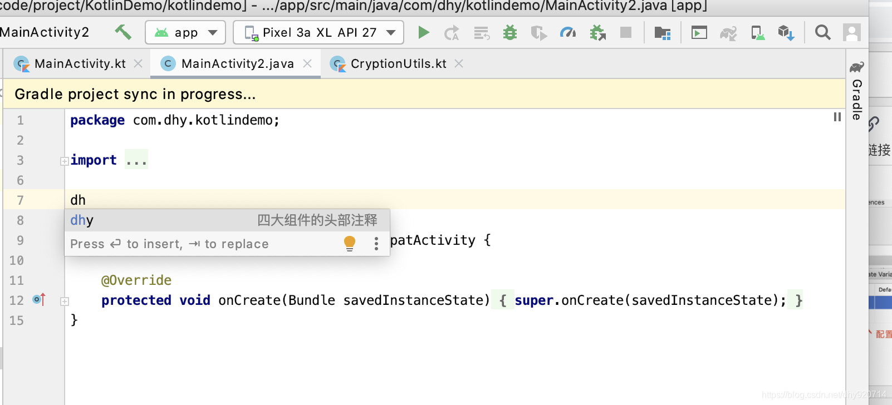
Task: Close the MainActivity2.java tab
Action: pos(307,63)
